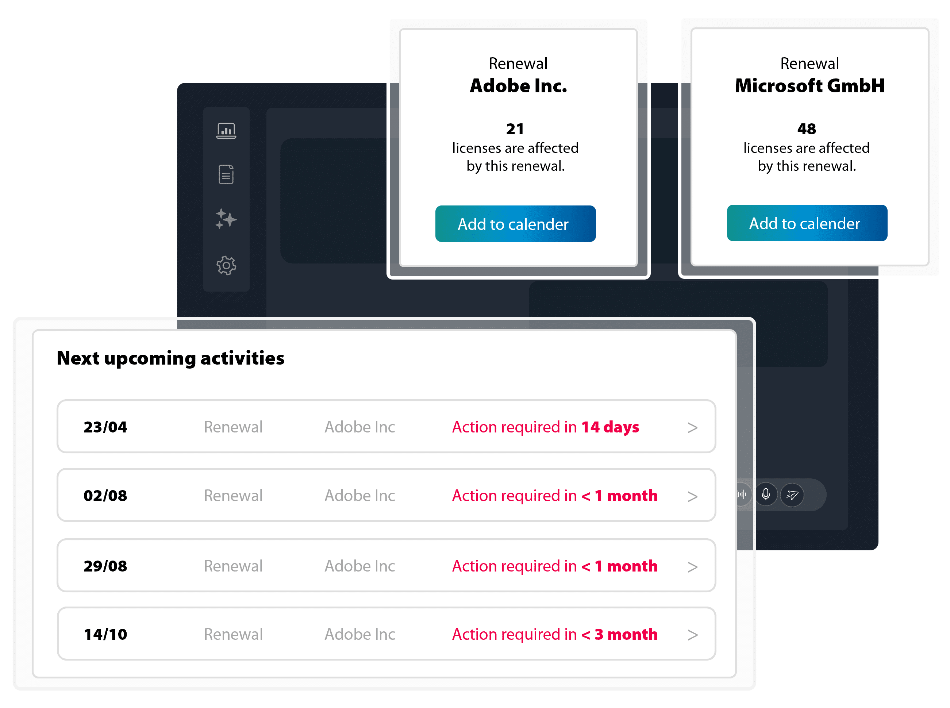This screenshot has width=950, height=708.
Task: Click the 'Next upcoming activities' heading
Action: tap(170, 358)
